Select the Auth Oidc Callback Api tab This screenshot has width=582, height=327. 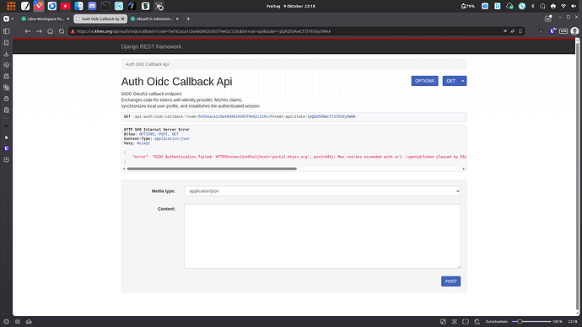pyautogui.click(x=100, y=19)
